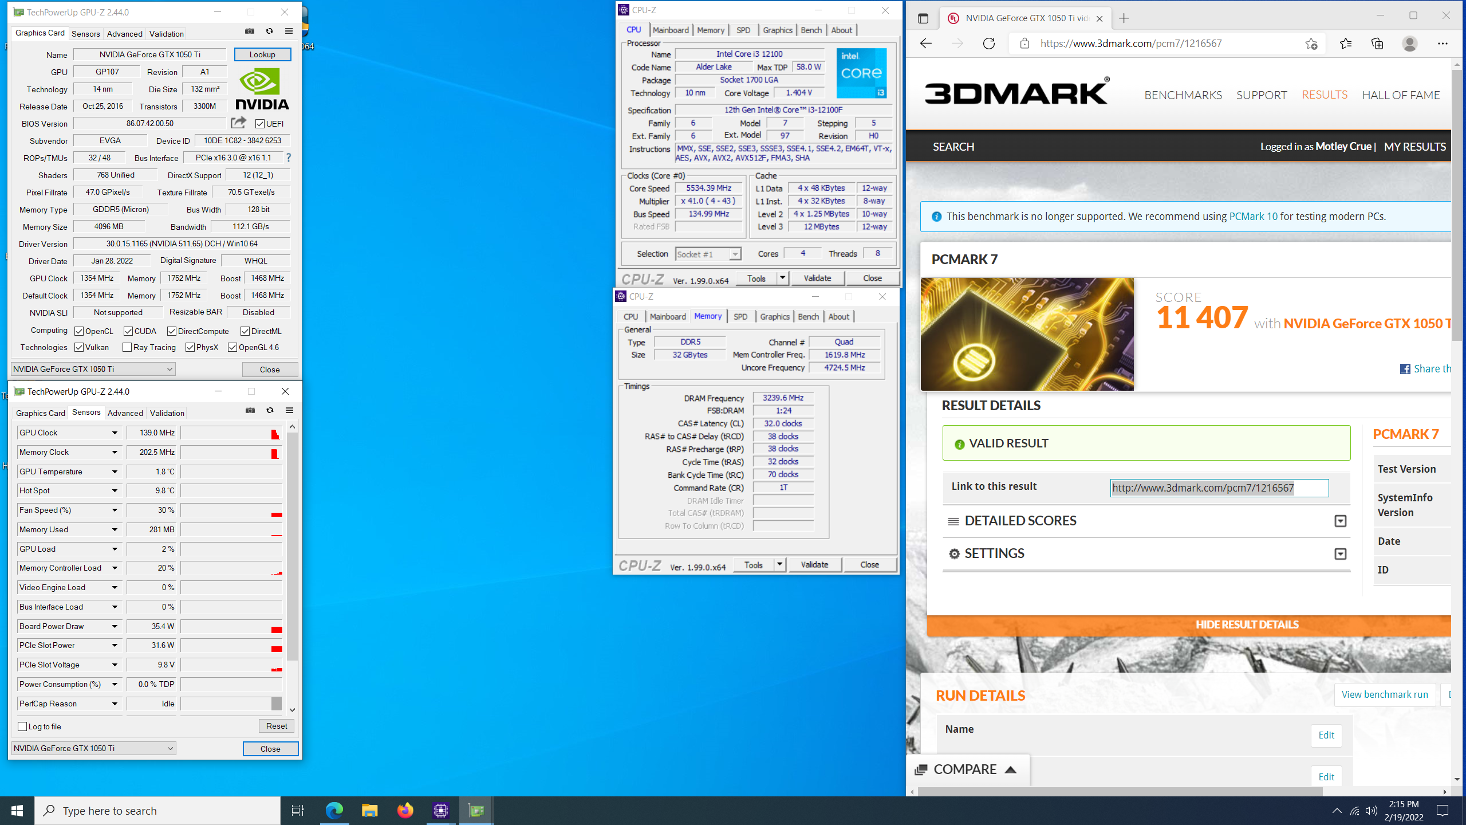Open Firefox from taskbar
The height and width of the screenshot is (825, 1466).
[405, 811]
